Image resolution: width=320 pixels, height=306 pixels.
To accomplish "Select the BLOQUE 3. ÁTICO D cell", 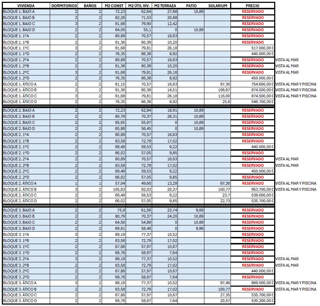I will 26,301.
